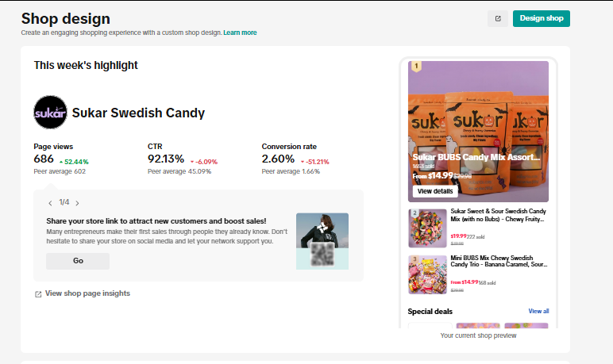
Task: Open shop in new window icon
Action: click(x=498, y=19)
